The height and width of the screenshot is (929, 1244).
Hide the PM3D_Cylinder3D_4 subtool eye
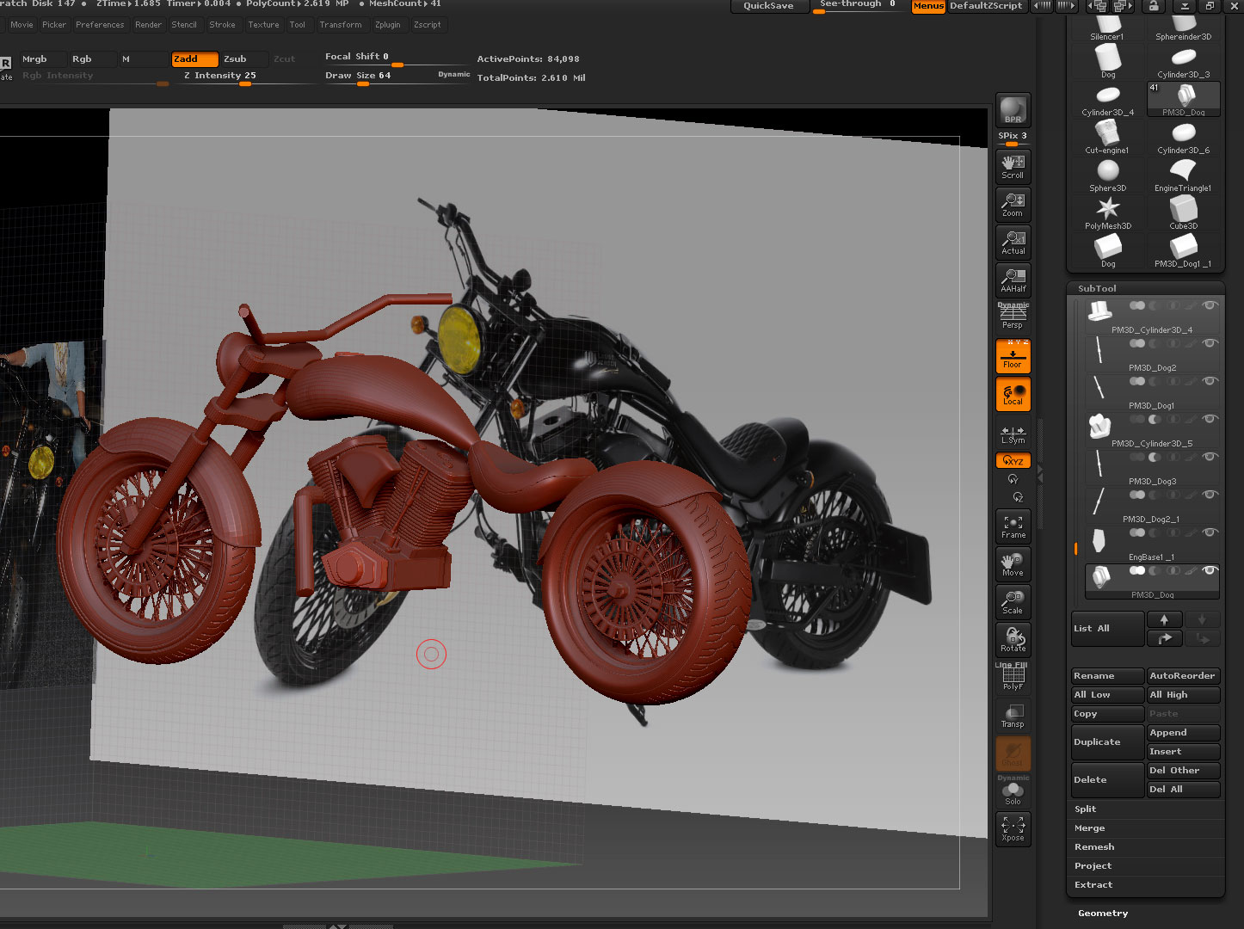pyautogui.click(x=1210, y=305)
